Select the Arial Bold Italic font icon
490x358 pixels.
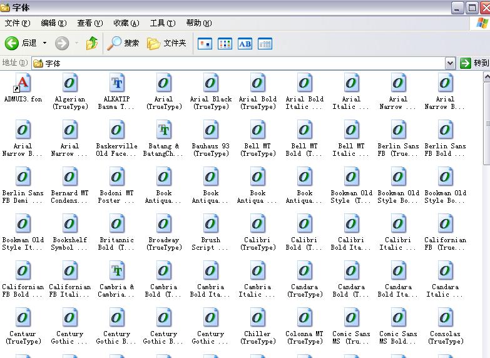point(304,83)
